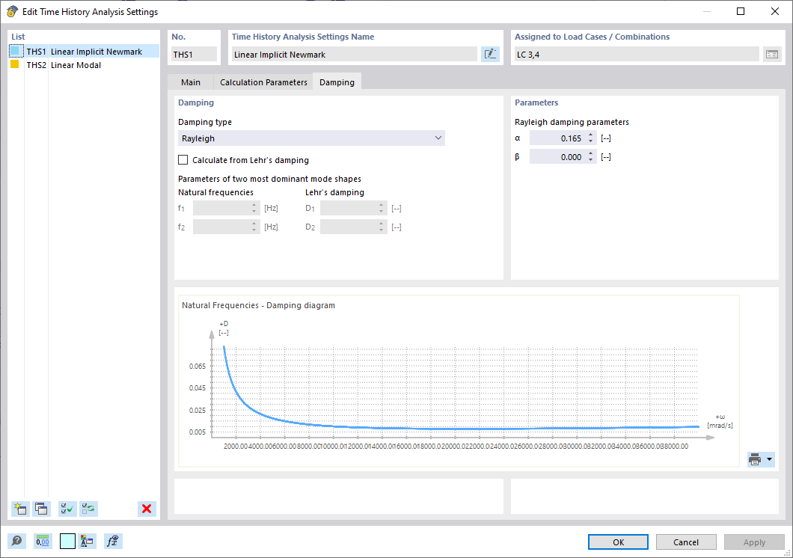Open the units and decimal places icon
Image resolution: width=793 pixels, height=558 pixels.
[43, 542]
